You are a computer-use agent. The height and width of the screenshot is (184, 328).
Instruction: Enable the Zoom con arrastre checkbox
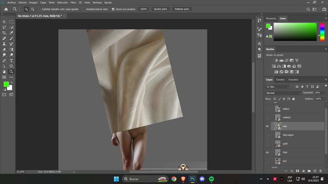(113, 9)
